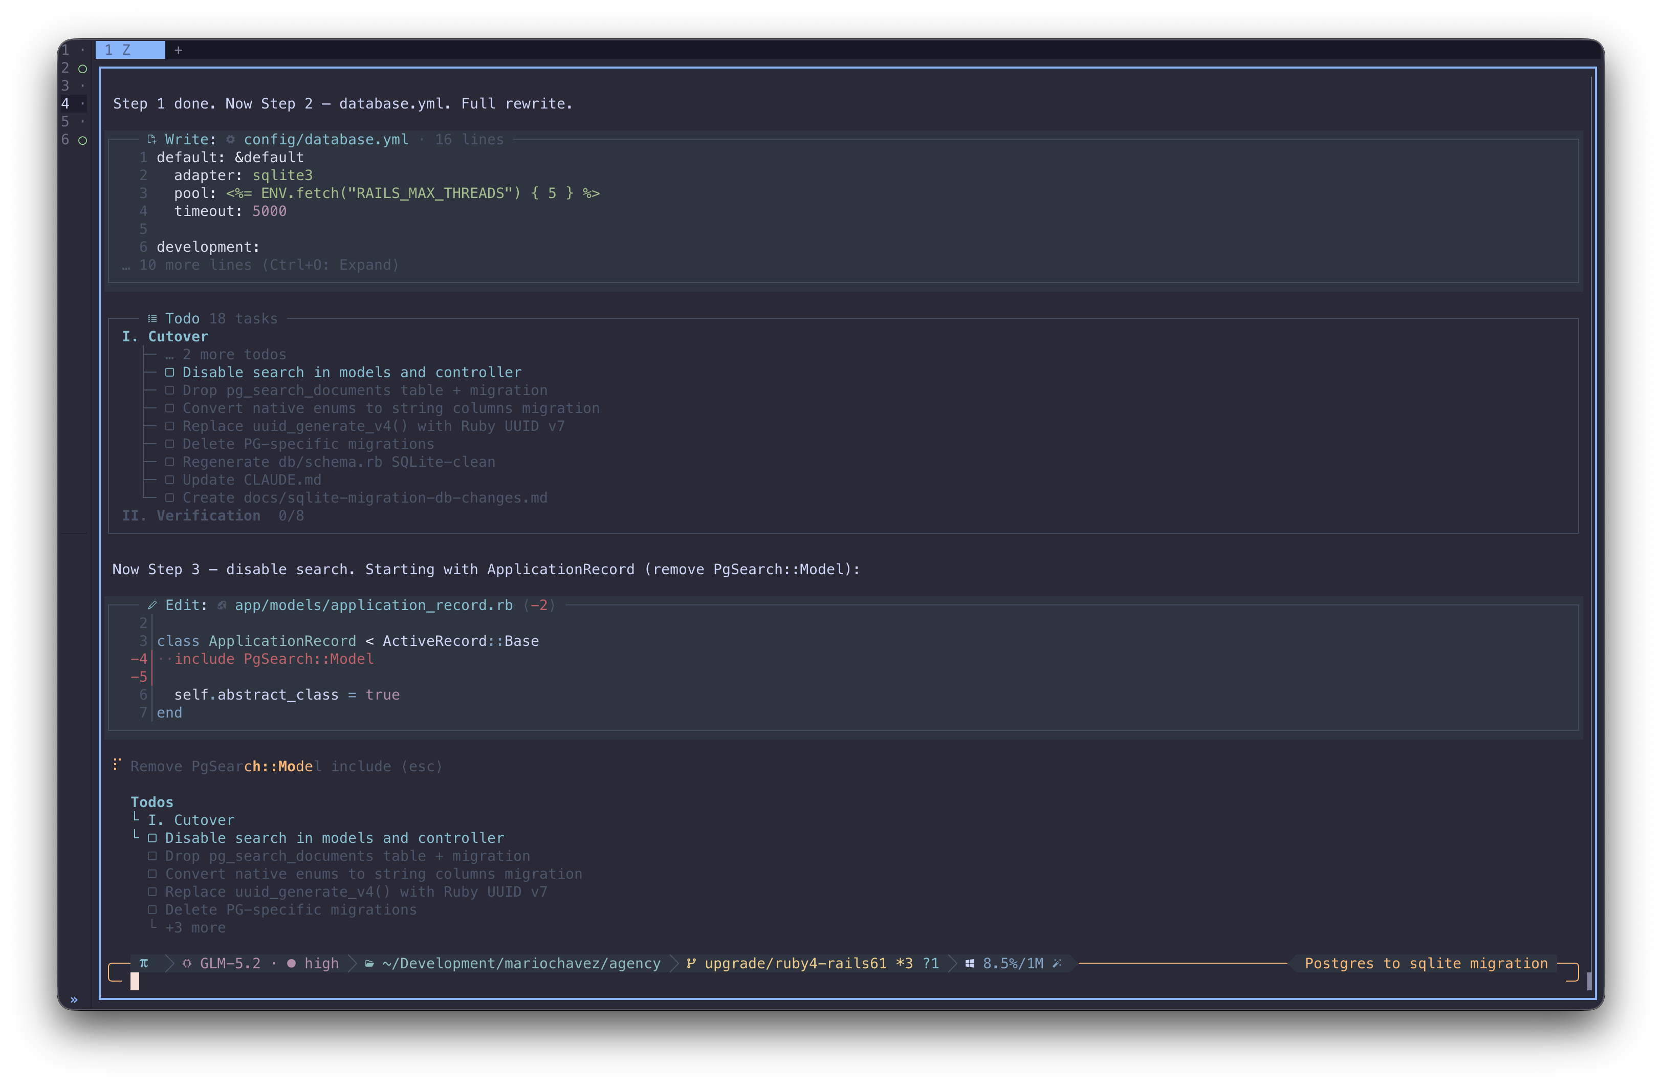Click the upgrade/ruby4-rails61 branch name
1662x1086 pixels.
pos(795,963)
